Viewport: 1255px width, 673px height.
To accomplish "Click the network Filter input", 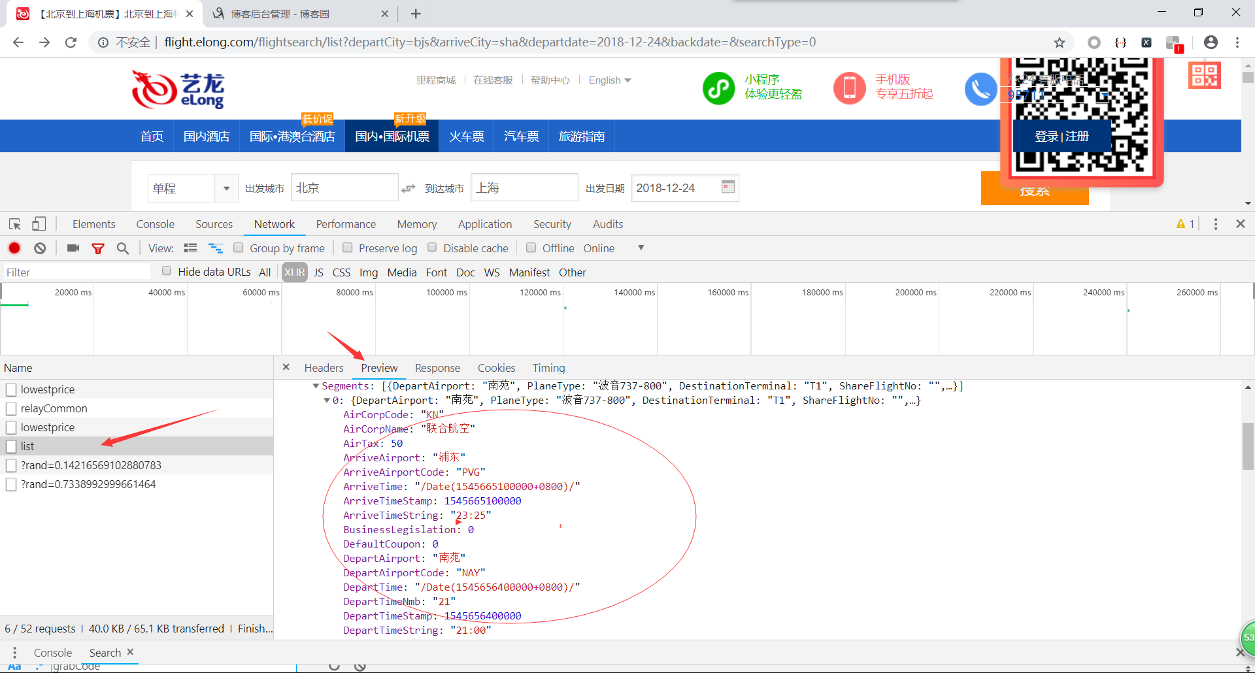I will tap(77, 272).
